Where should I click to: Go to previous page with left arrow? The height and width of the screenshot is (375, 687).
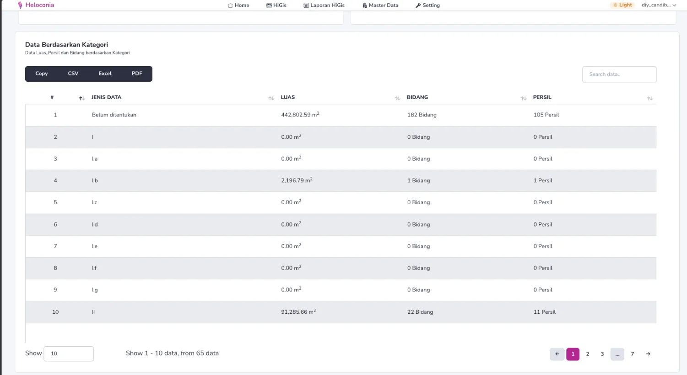pyautogui.click(x=557, y=354)
